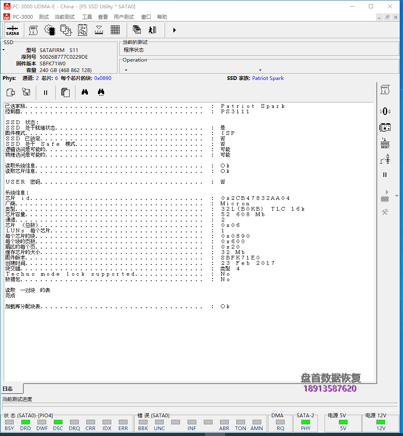Search the log with the binoculars icon

tap(85, 92)
